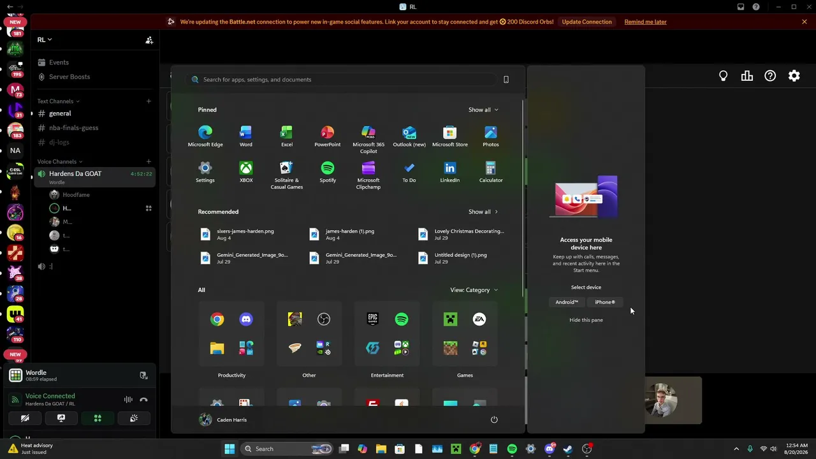Open Steam from the taskbar
Viewport: 816px width, 459px height.
coord(568,449)
